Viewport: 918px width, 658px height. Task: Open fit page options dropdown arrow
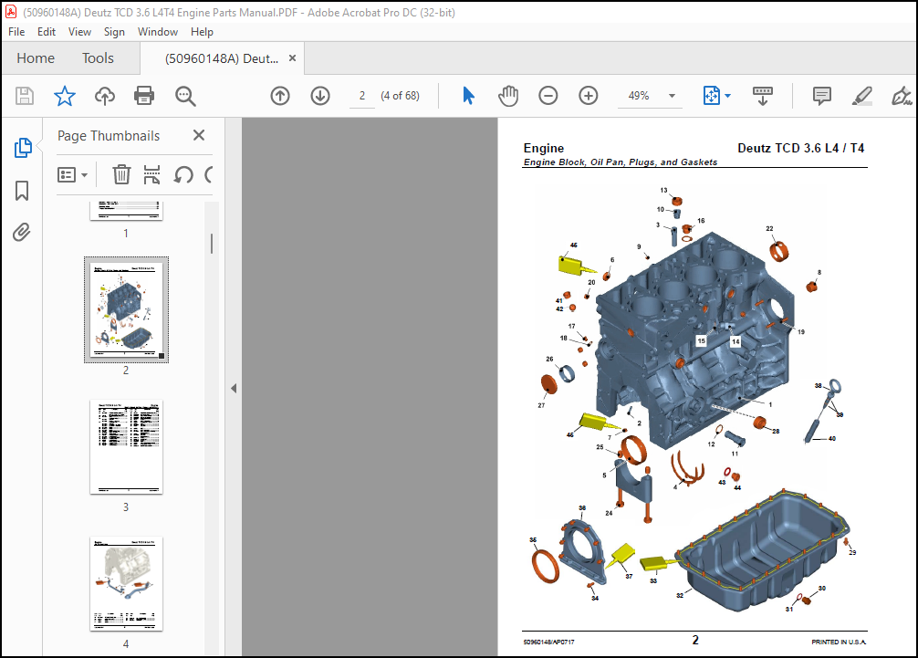(727, 96)
